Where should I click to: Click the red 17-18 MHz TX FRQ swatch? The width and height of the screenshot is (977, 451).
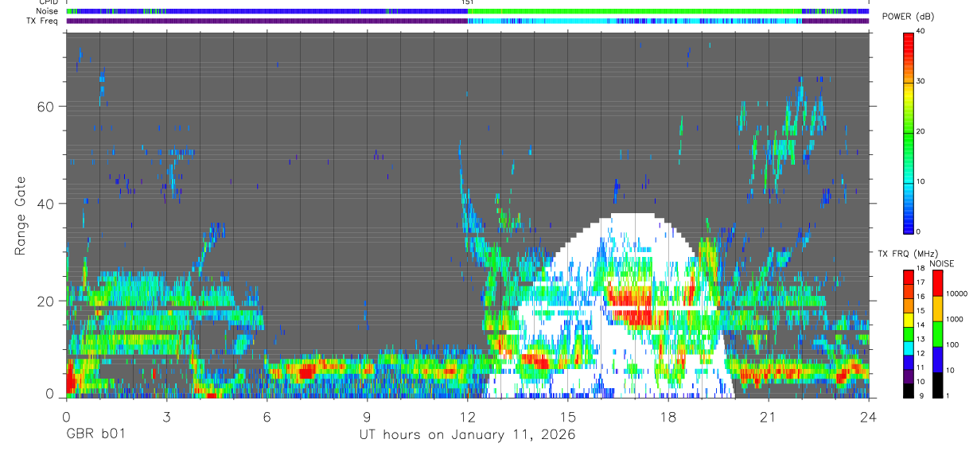pyautogui.click(x=909, y=278)
